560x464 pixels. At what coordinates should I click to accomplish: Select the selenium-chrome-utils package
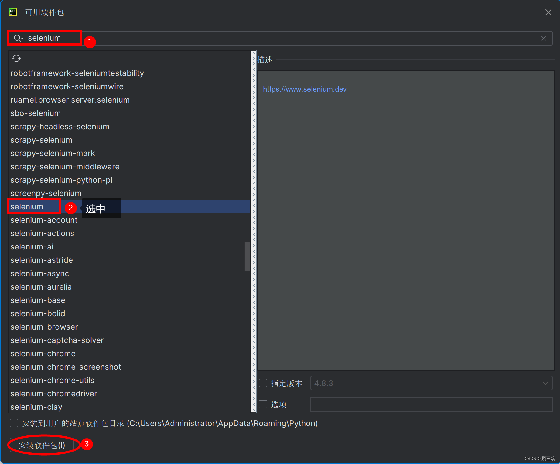[x=129, y=380]
